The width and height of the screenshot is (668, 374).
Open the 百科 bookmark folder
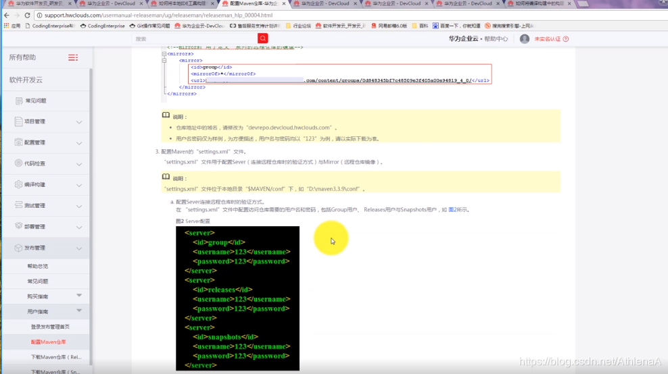click(420, 26)
